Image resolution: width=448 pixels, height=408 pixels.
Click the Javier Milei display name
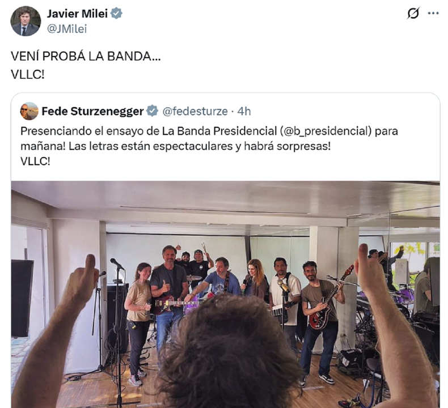click(77, 14)
